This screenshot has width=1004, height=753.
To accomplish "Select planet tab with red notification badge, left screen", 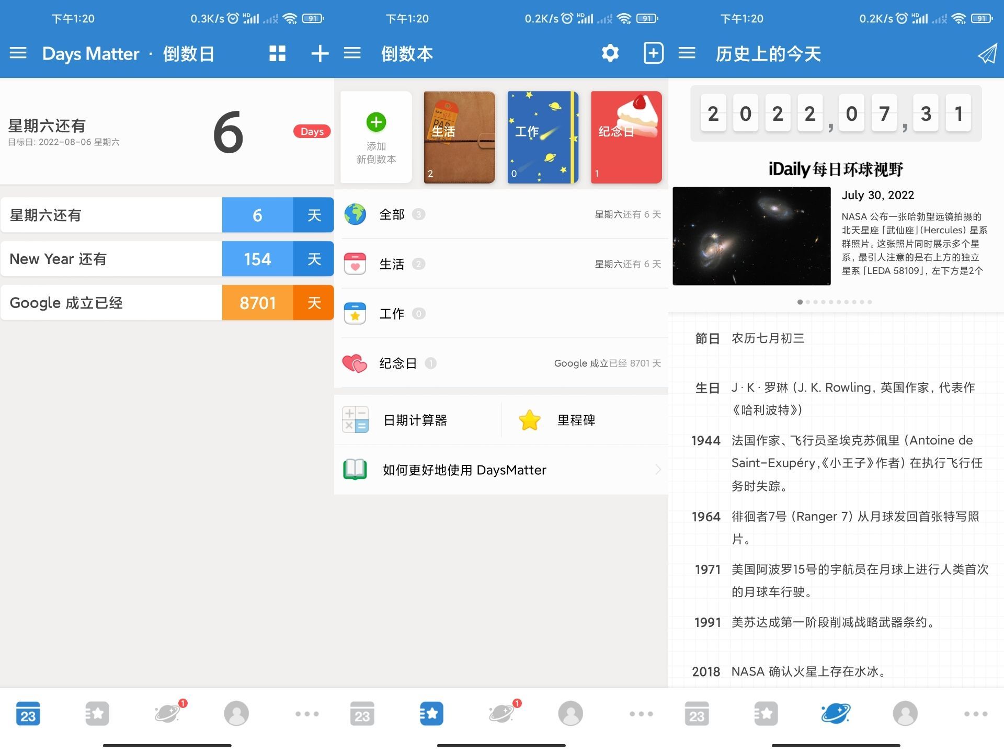I will click(x=168, y=713).
